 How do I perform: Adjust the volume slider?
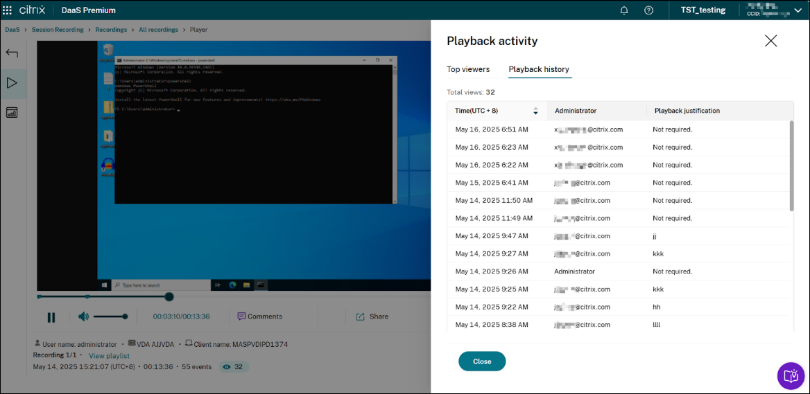point(110,316)
